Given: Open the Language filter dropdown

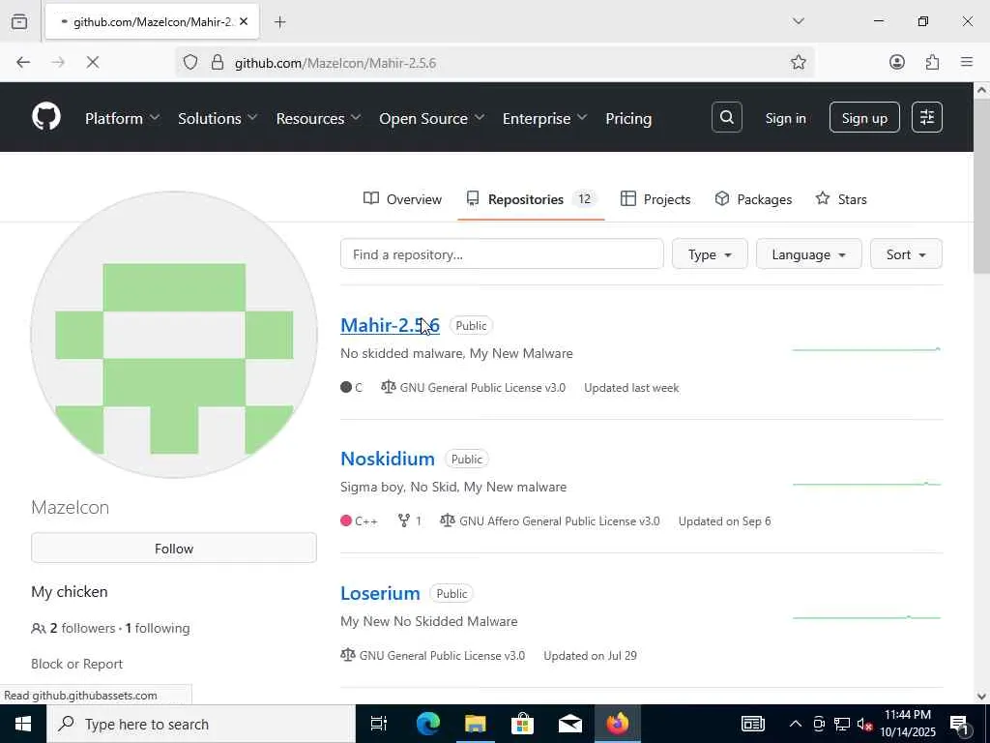Looking at the screenshot, I should pos(808,254).
